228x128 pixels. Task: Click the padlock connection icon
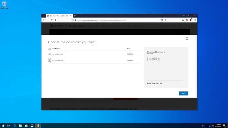point(76,20)
